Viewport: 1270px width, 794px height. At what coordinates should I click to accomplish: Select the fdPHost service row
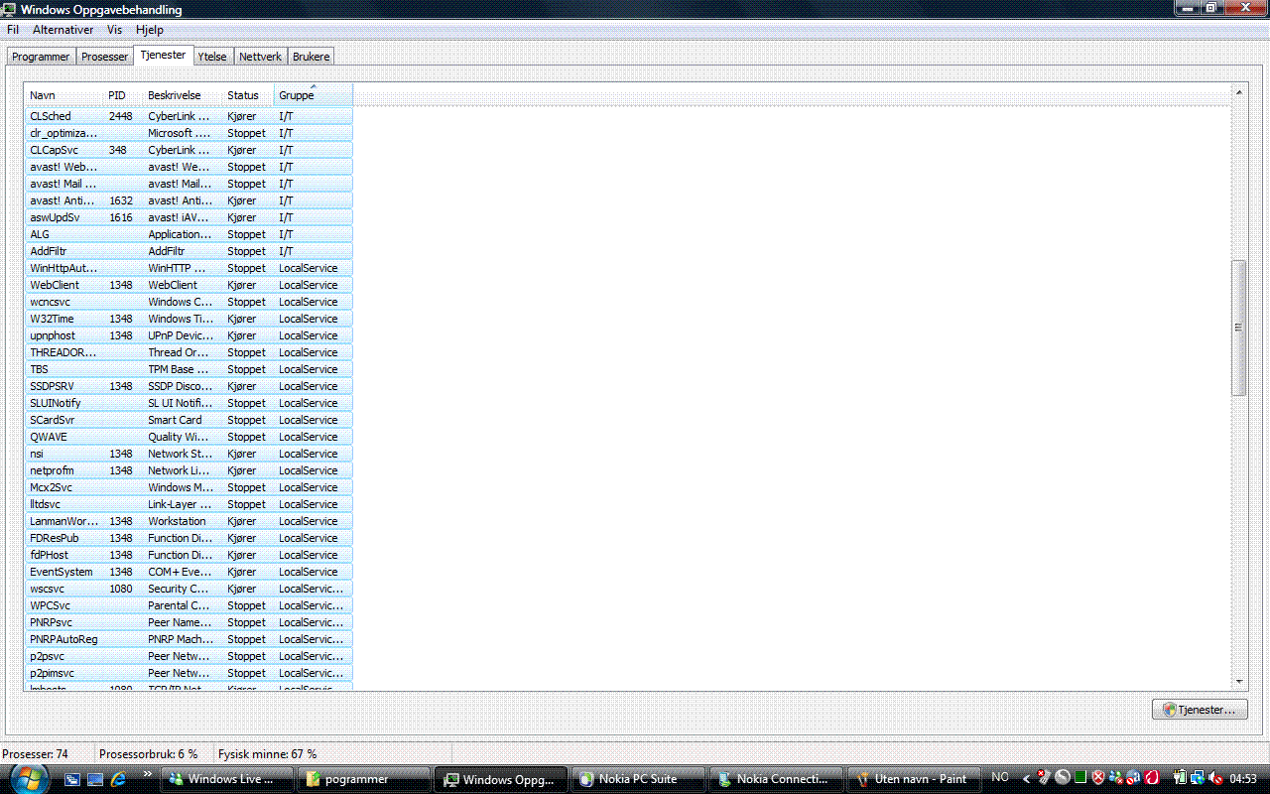coord(189,555)
